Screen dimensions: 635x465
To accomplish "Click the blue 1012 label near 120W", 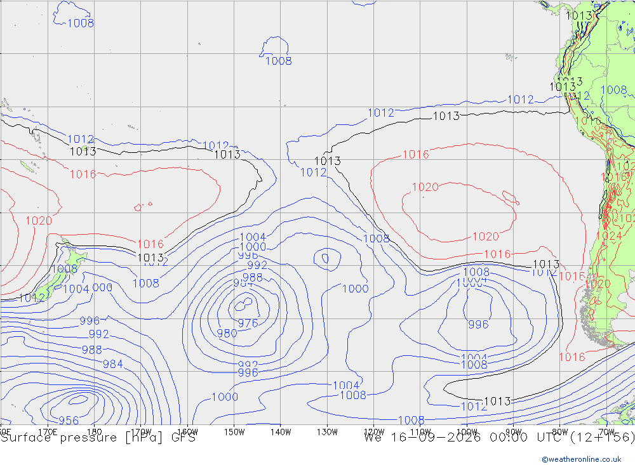I will point(380,113).
